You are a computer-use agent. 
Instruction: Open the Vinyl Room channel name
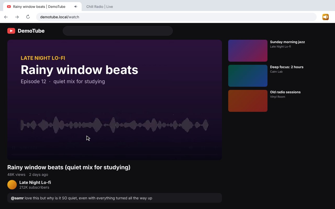click(x=278, y=97)
